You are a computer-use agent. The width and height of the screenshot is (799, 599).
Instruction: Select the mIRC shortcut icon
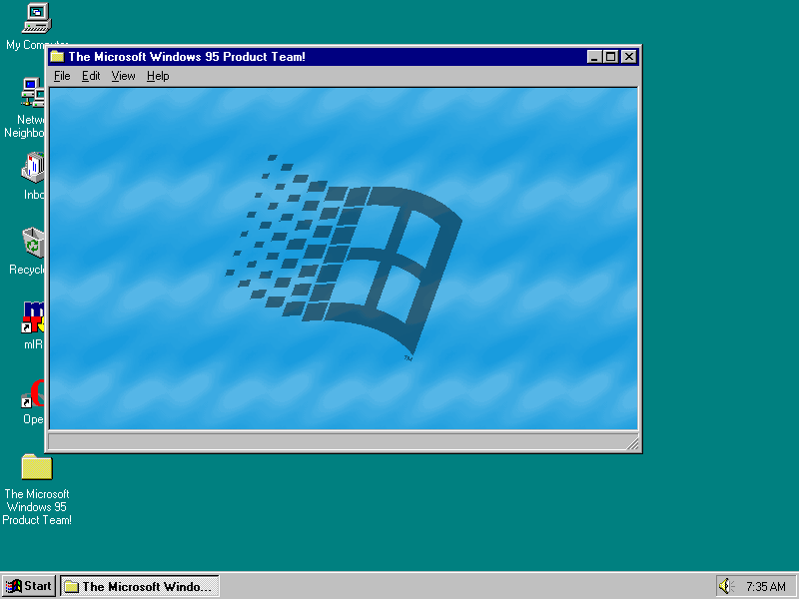(x=33, y=316)
